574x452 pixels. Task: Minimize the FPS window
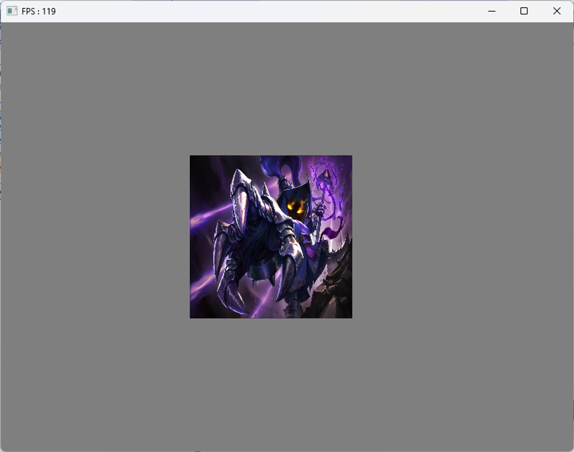(492, 11)
